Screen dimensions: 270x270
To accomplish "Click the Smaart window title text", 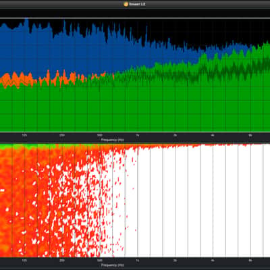I will [137, 4].
